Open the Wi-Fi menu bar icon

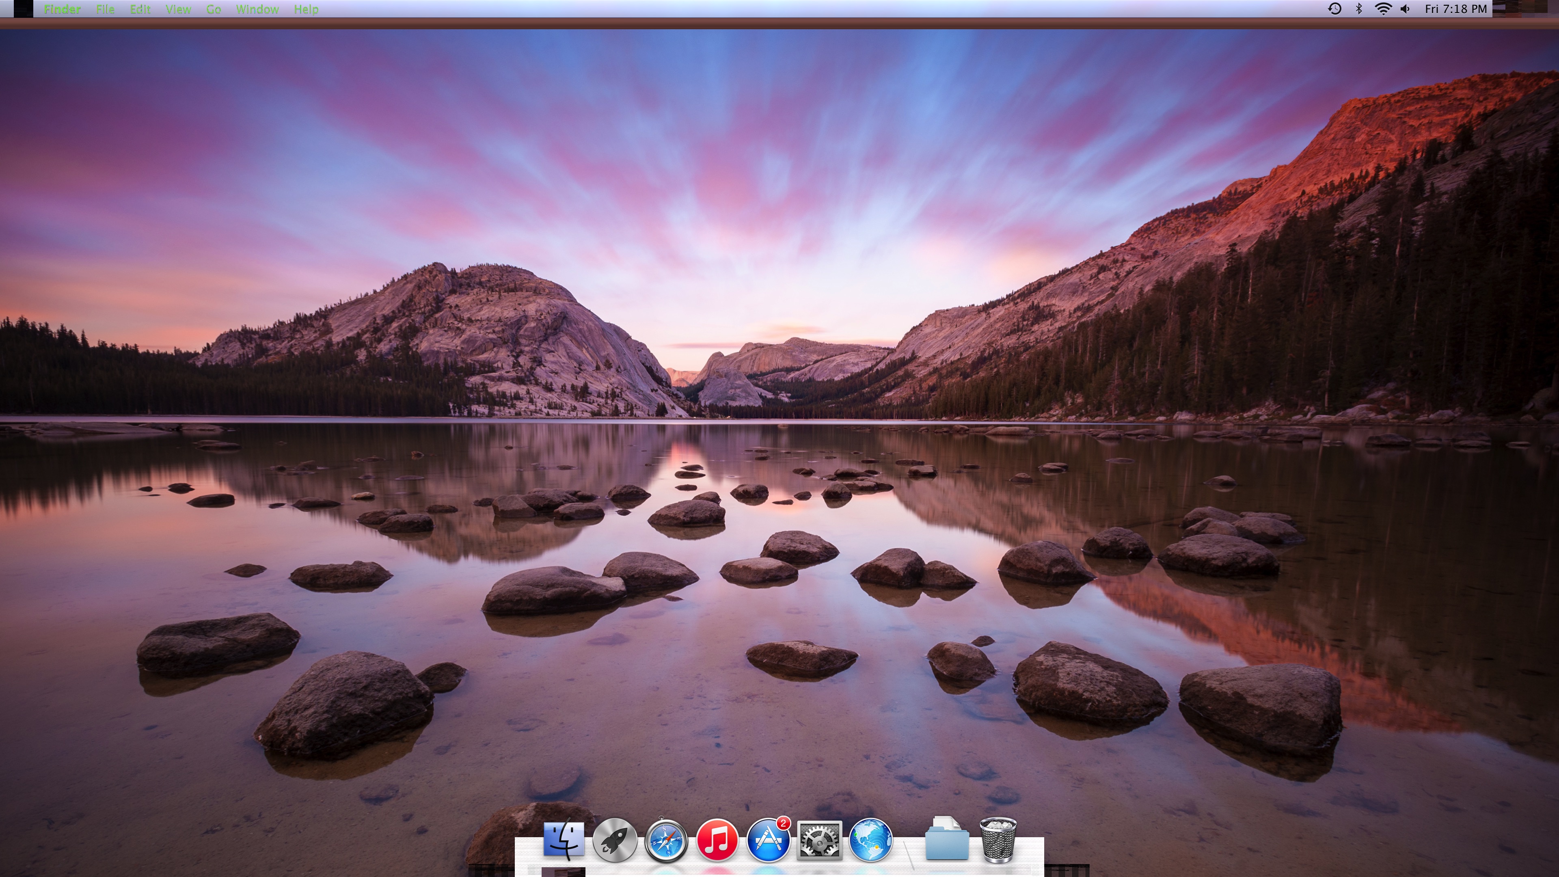click(1383, 9)
